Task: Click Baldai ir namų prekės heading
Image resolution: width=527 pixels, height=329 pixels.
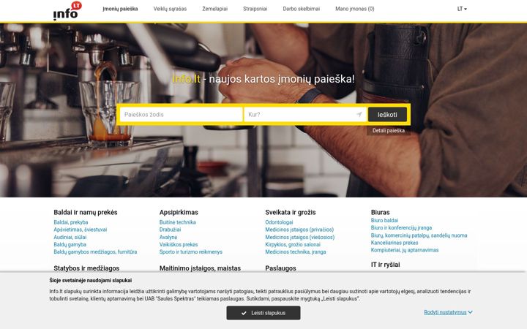Action: [x=86, y=212]
